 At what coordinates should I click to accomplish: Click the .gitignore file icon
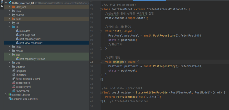coord(14,71)
